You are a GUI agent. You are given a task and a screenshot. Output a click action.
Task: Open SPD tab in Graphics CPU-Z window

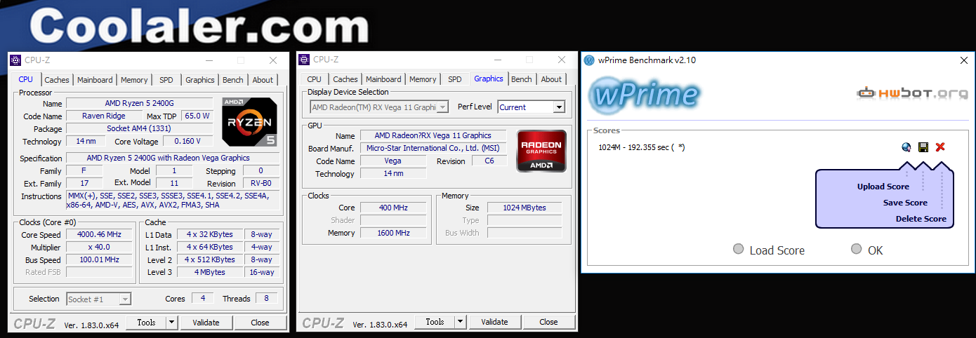pyautogui.click(x=455, y=79)
